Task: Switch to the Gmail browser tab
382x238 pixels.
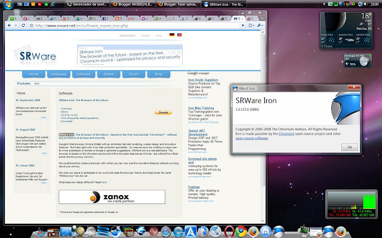Action: coord(133,18)
